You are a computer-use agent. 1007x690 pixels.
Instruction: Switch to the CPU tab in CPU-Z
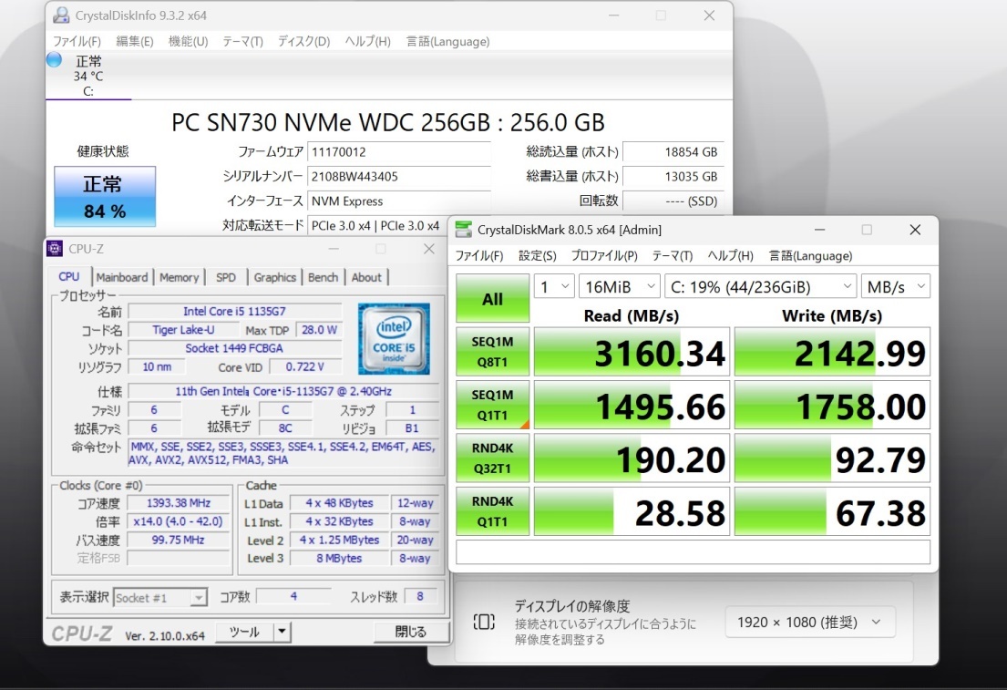(69, 277)
